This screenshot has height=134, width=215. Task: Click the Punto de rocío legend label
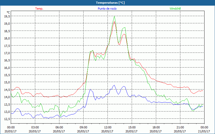coord(107,9)
